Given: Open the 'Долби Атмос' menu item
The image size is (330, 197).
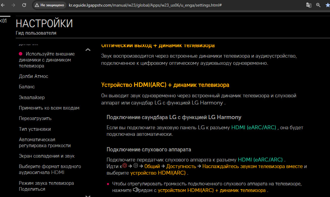Looking at the screenshot, I should click(33, 76).
